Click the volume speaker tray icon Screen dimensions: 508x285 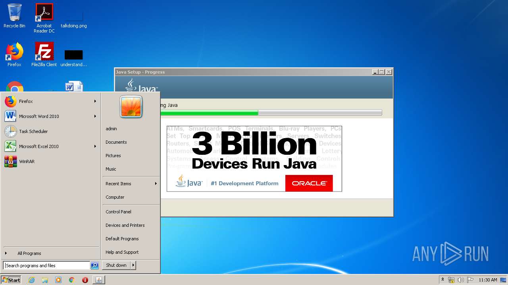(460, 280)
